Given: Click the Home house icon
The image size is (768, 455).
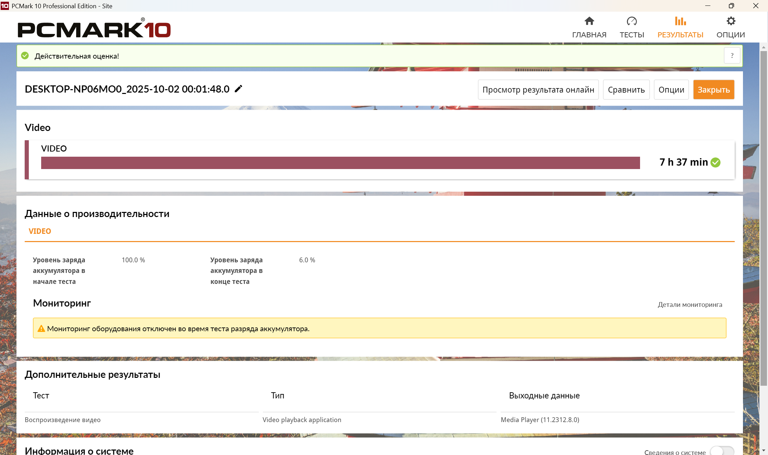Looking at the screenshot, I should [589, 21].
